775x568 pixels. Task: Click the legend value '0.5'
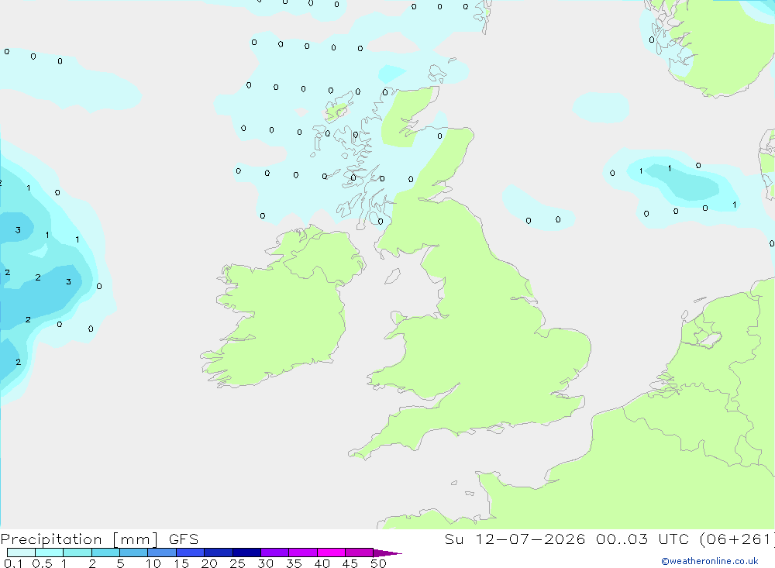(42, 563)
